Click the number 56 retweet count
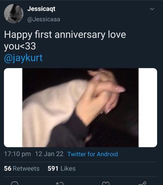163x185 pixels. tap(8, 168)
